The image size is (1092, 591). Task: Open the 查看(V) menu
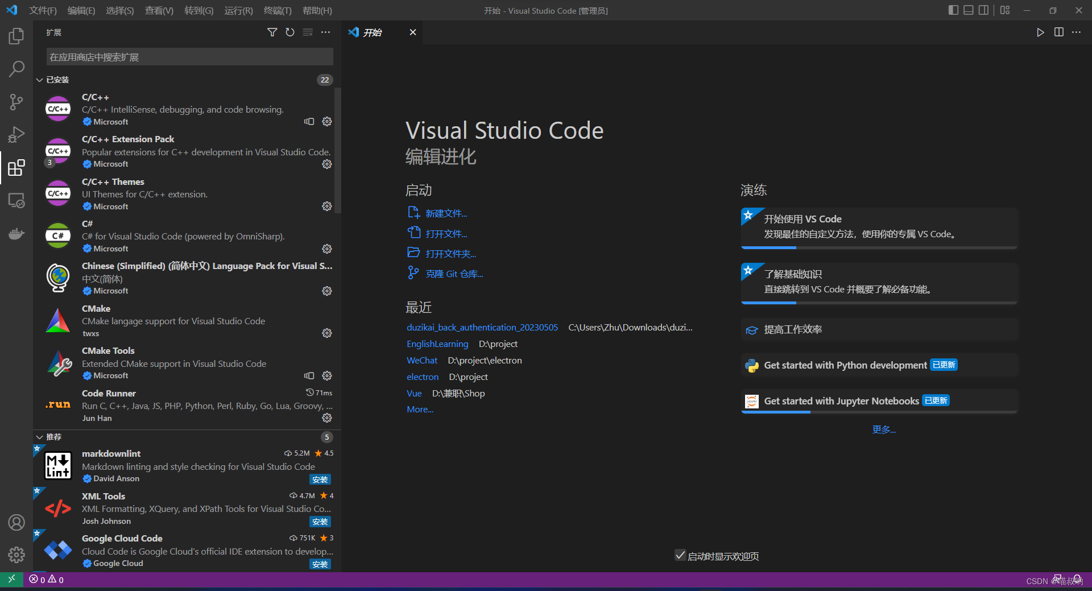click(159, 11)
